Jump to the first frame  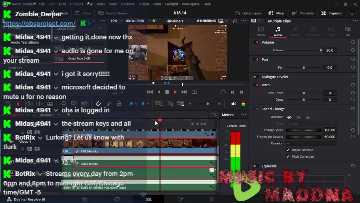click(x=150, y=92)
